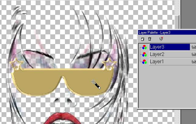Click the RGB icon beside Layer2

point(144,54)
